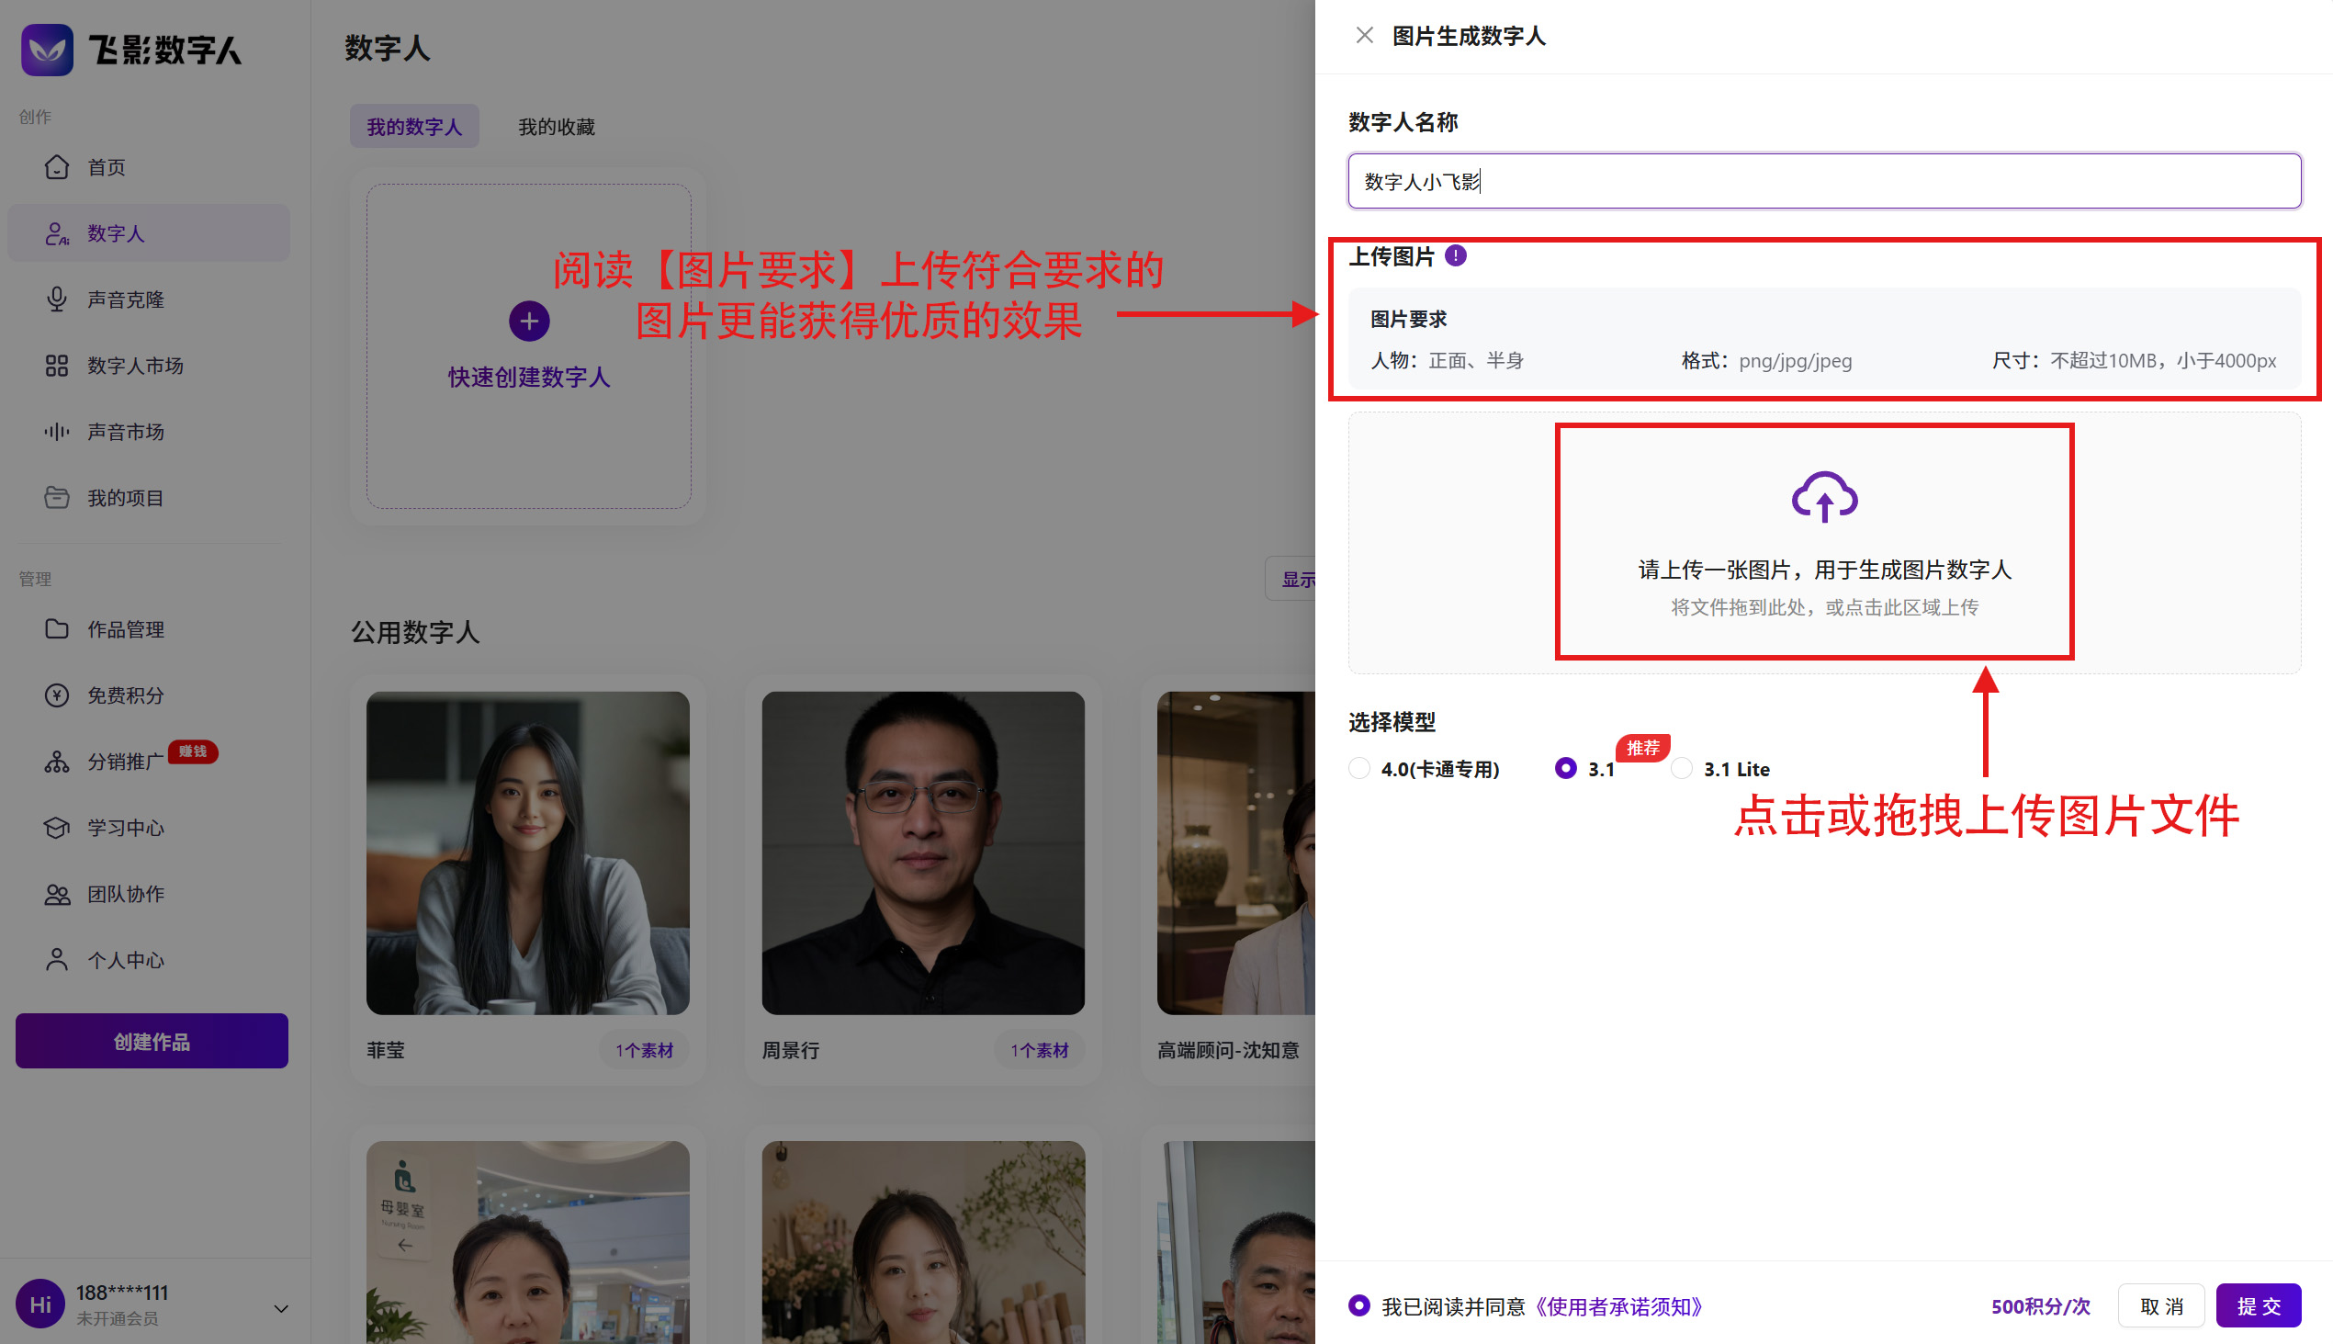Click 1个素材 tag on 周景行 card
This screenshot has width=2333, height=1344.
tap(1039, 1050)
